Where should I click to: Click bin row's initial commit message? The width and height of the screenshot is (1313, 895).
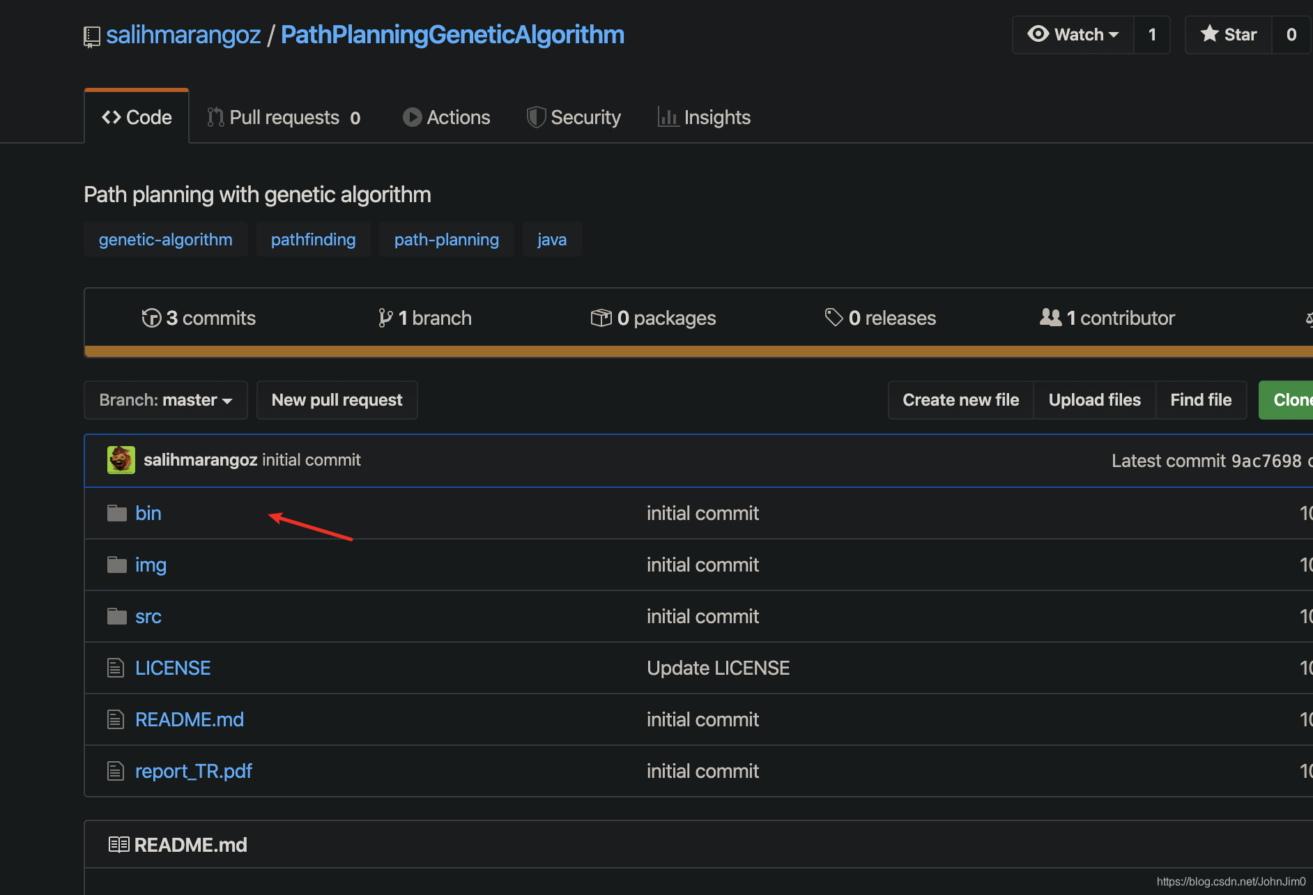[x=702, y=513]
